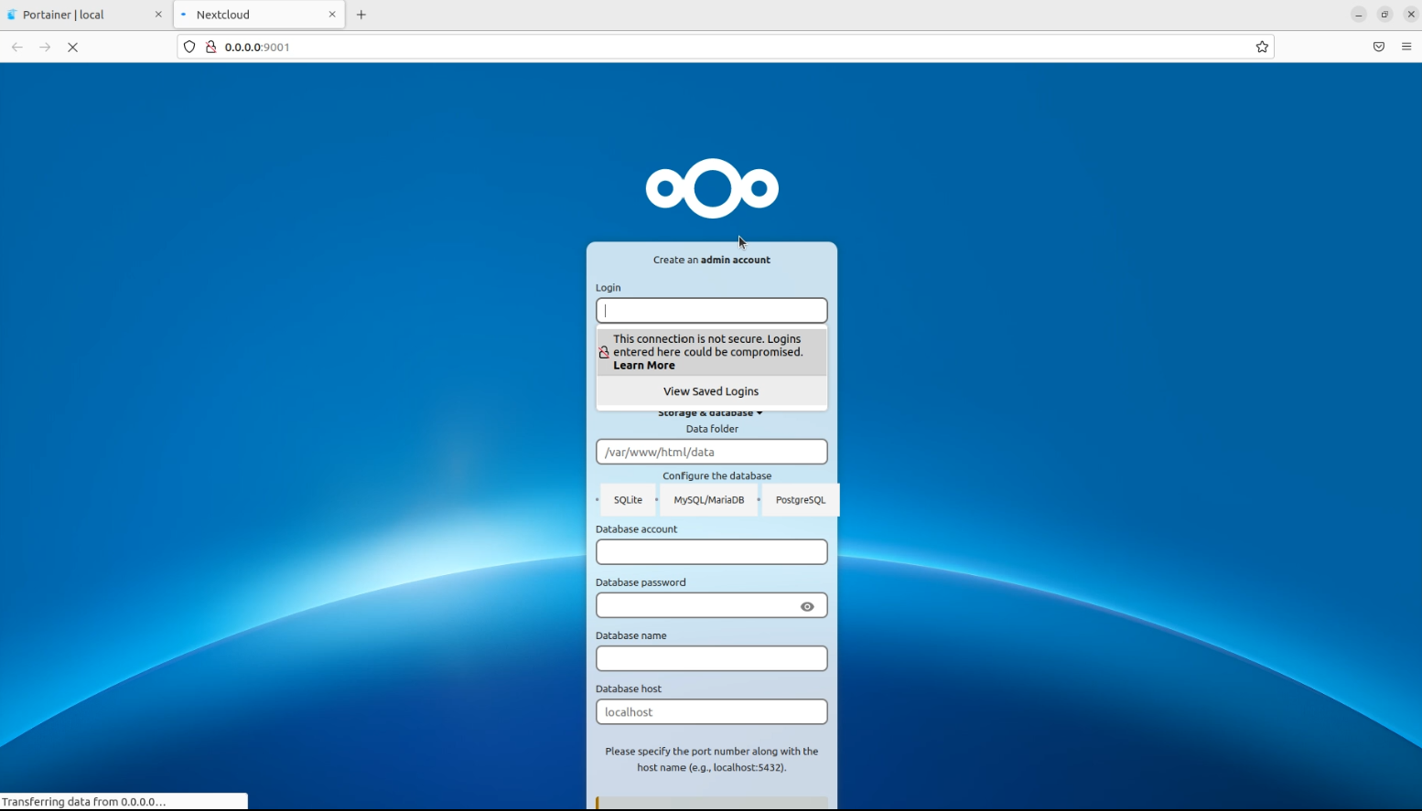Collapse Storage & database section
The image size is (1422, 811).
pyautogui.click(x=710, y=413)
